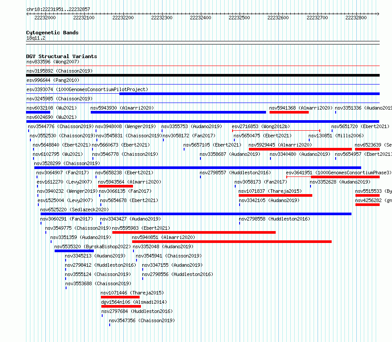
Task: Open esv996644 (Pang2010) variant label
Action: pyautogui.click(x=53, y=80)
